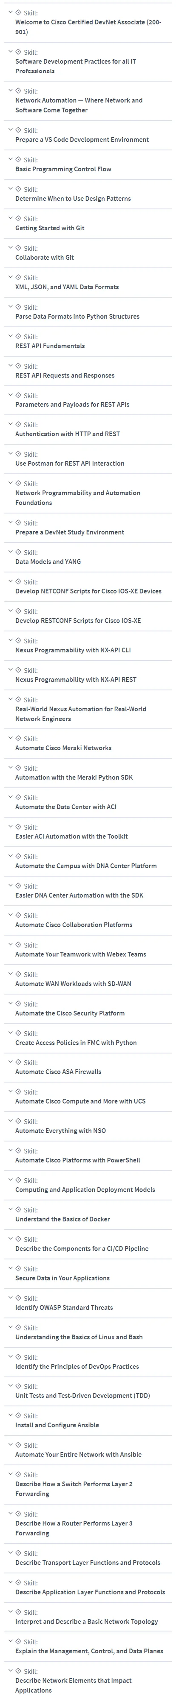Expand the Use Postman for REST API Interaction chevron
The width and height of the screenshot is (176, 1699).
point(9,454)
